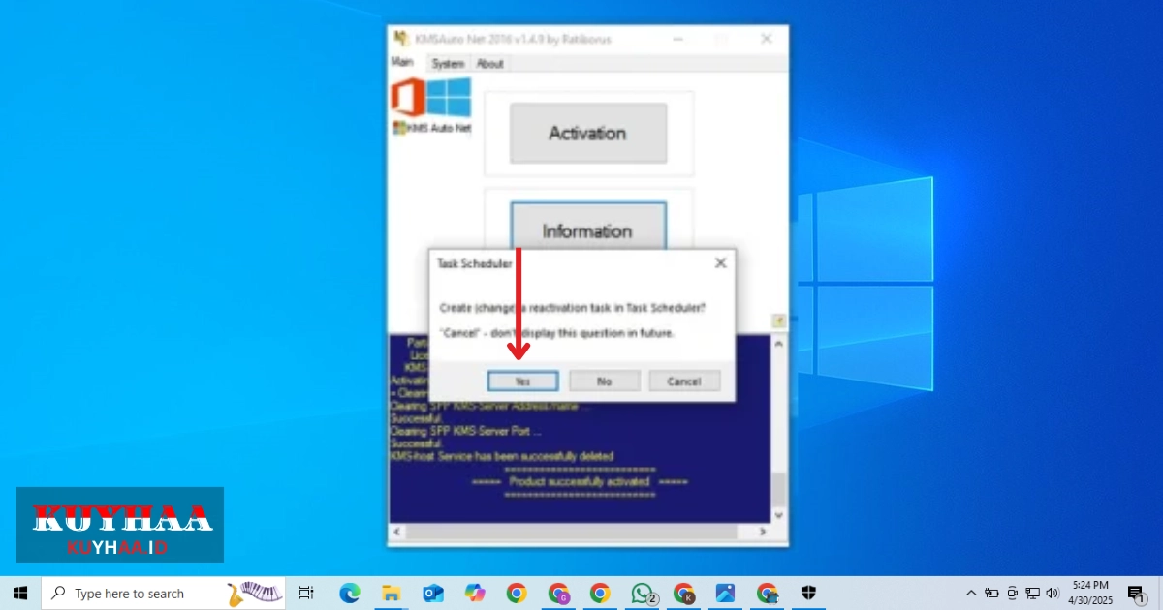Click the small yellow icon above the log
Viewport: 1163px width, 610px height.
(x=777, y=321)
